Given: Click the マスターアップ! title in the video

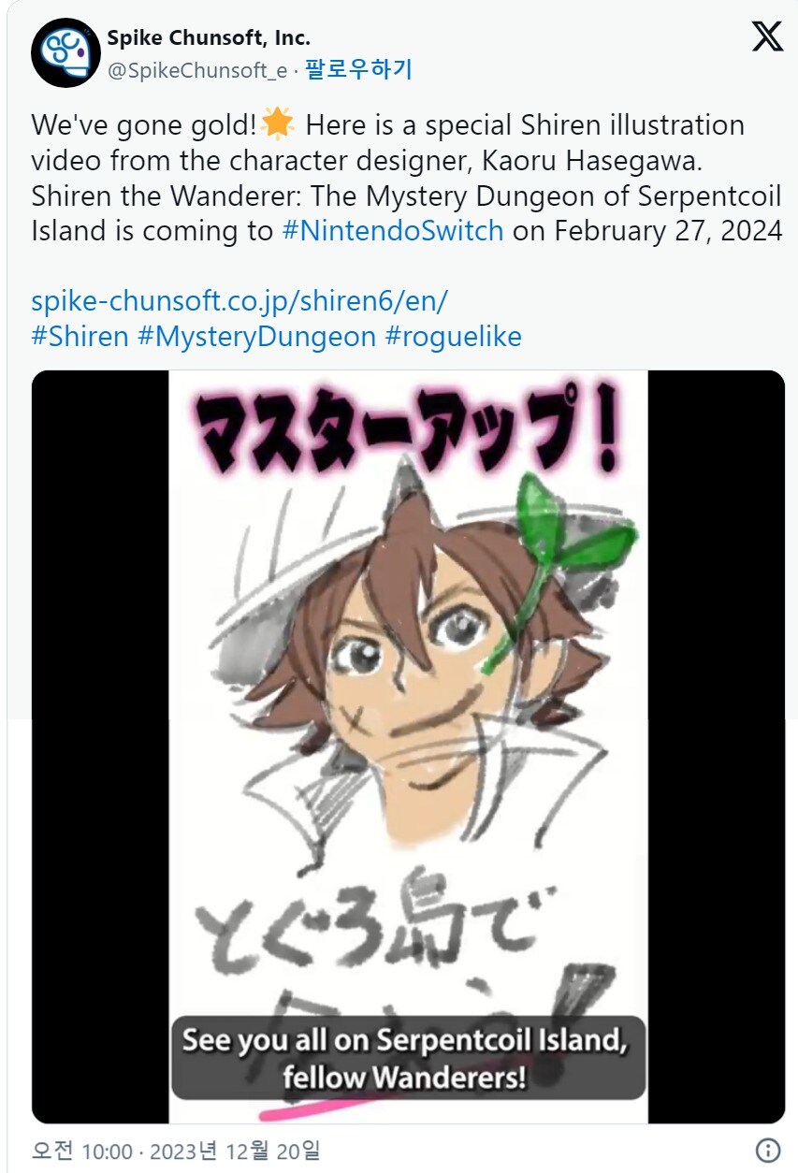Looking at the screenshot, I should click(408, 428).
